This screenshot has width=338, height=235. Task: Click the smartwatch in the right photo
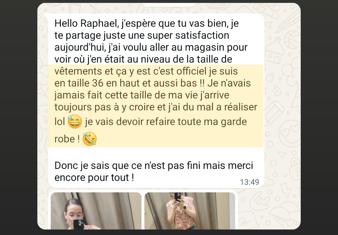tap(185, 207)
